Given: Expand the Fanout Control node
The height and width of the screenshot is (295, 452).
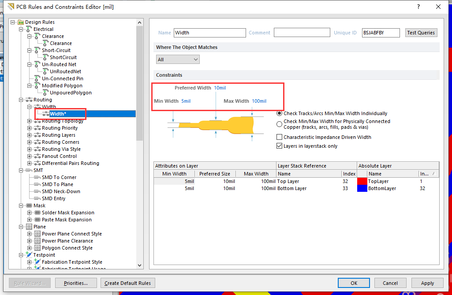Looking at the screenshot, I should pyautogui.click(x=30, y=156).
